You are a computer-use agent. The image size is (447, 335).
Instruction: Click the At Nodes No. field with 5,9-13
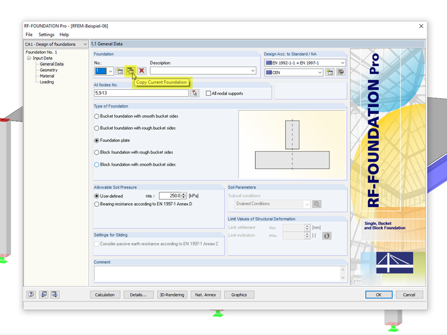pyautogui.click(x=141, y=93)
